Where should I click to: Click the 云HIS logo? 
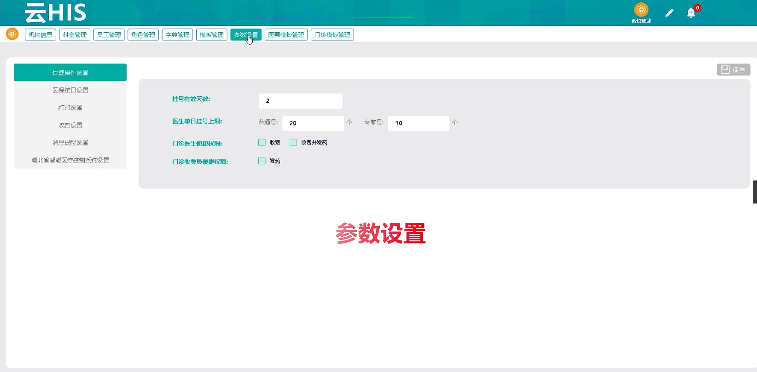pos(55,13)
